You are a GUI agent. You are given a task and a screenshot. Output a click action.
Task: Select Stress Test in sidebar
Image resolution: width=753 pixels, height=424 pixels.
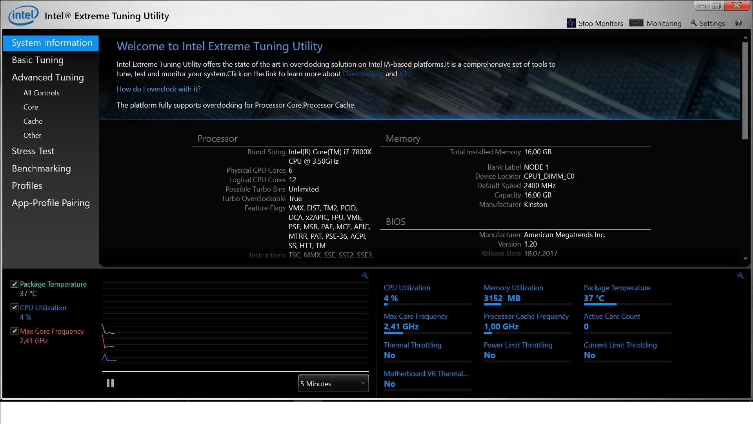pos(33,151)
